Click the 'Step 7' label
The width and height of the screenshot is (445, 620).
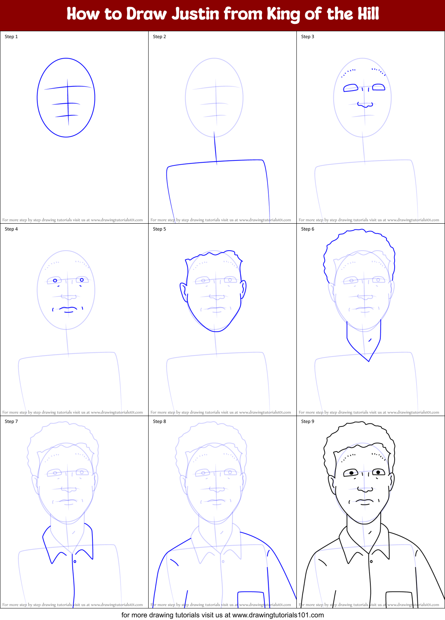pyautogui.click(x=11, y=421)
